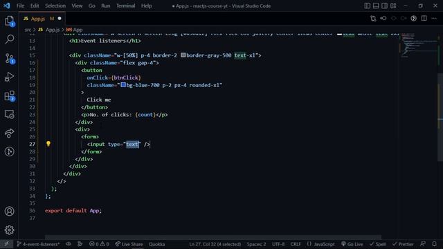Open Live Share view in activity bar
443x249 pixels.
[9, 133]
